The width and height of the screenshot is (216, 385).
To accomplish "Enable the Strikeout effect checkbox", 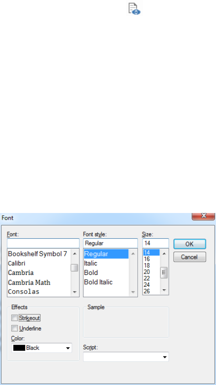I will click(15, 318).
